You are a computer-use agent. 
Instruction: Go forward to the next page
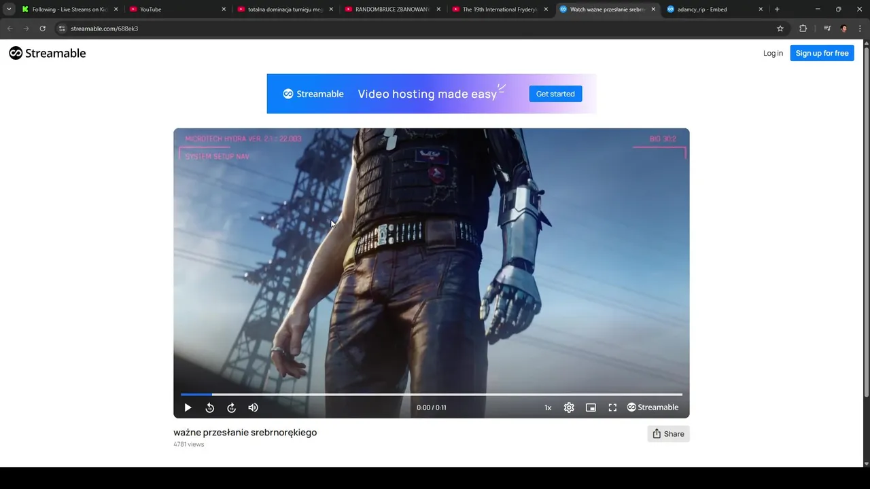[26, 29]
